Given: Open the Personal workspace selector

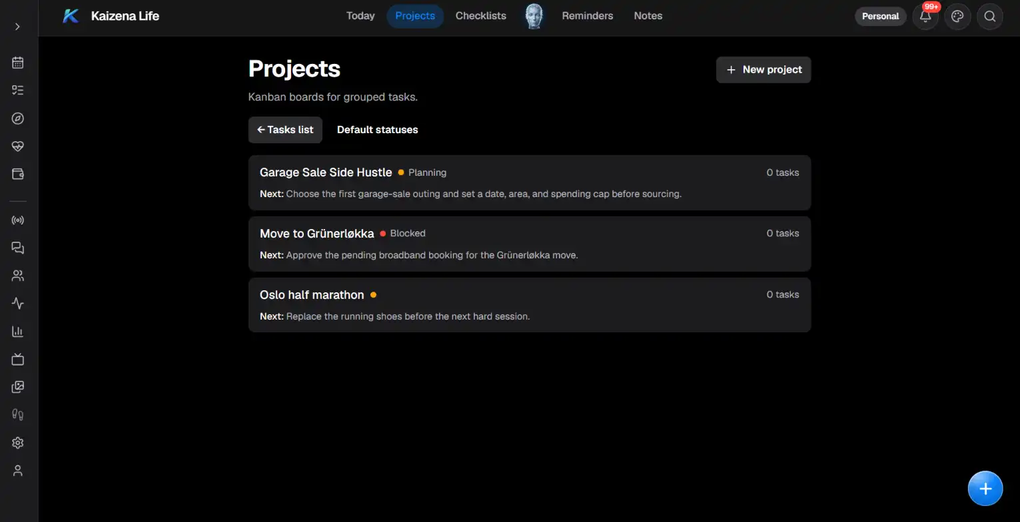Looking at the screenshot, I should coord(880,16).
